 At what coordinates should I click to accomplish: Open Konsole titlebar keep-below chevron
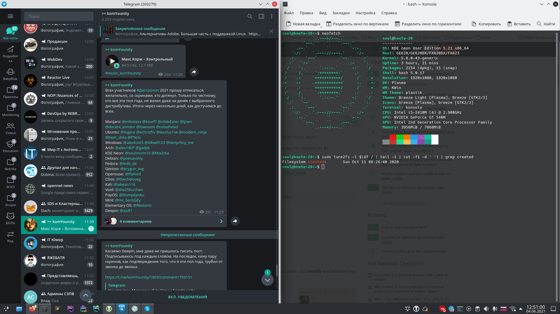[x=541, y=4]
